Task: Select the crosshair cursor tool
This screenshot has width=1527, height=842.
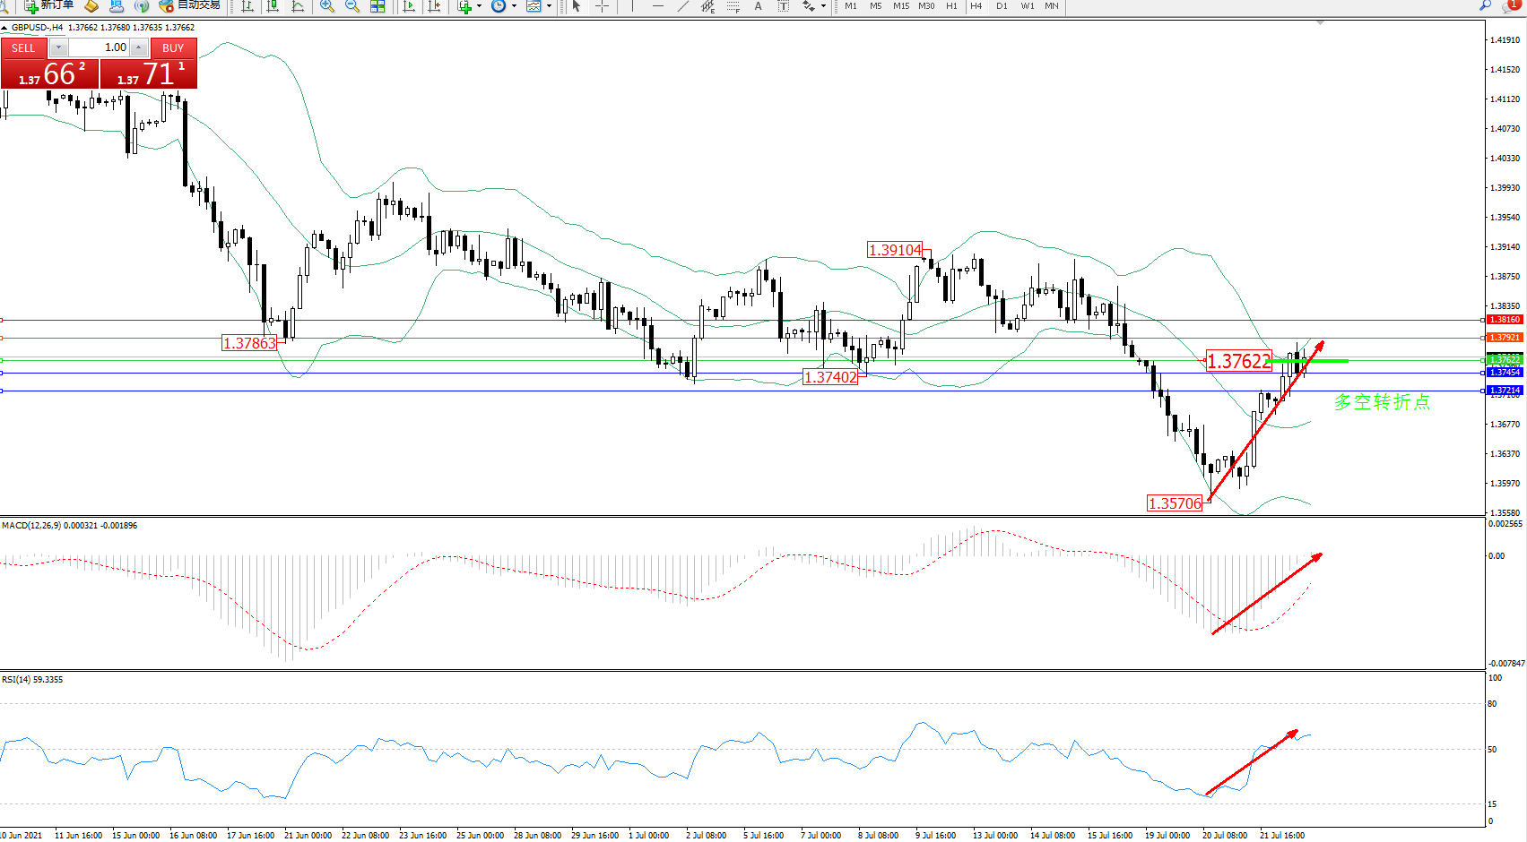Action: click(x=602, y=6)
